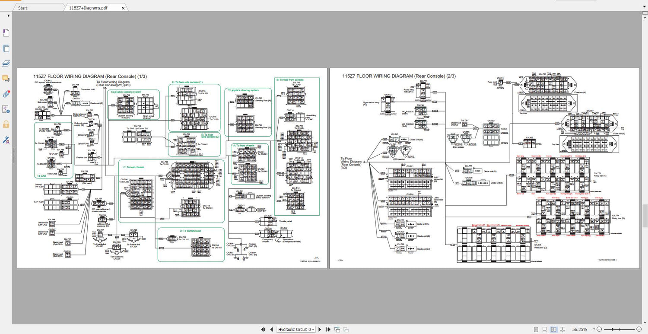The width and height of the screenshot is (648, 334).
Task: Open the zoom level dropdown arrow
Action: (x=593, y=329)
